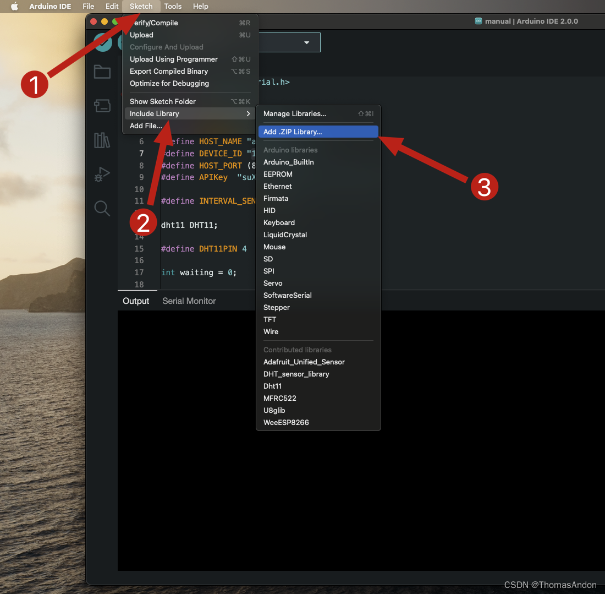
Task: Include the LiquidCrystal library
Action: point(318,235)
